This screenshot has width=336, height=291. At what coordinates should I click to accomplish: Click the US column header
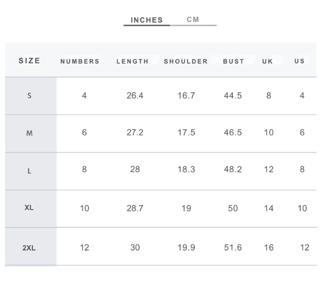click(x=299, y=61)
